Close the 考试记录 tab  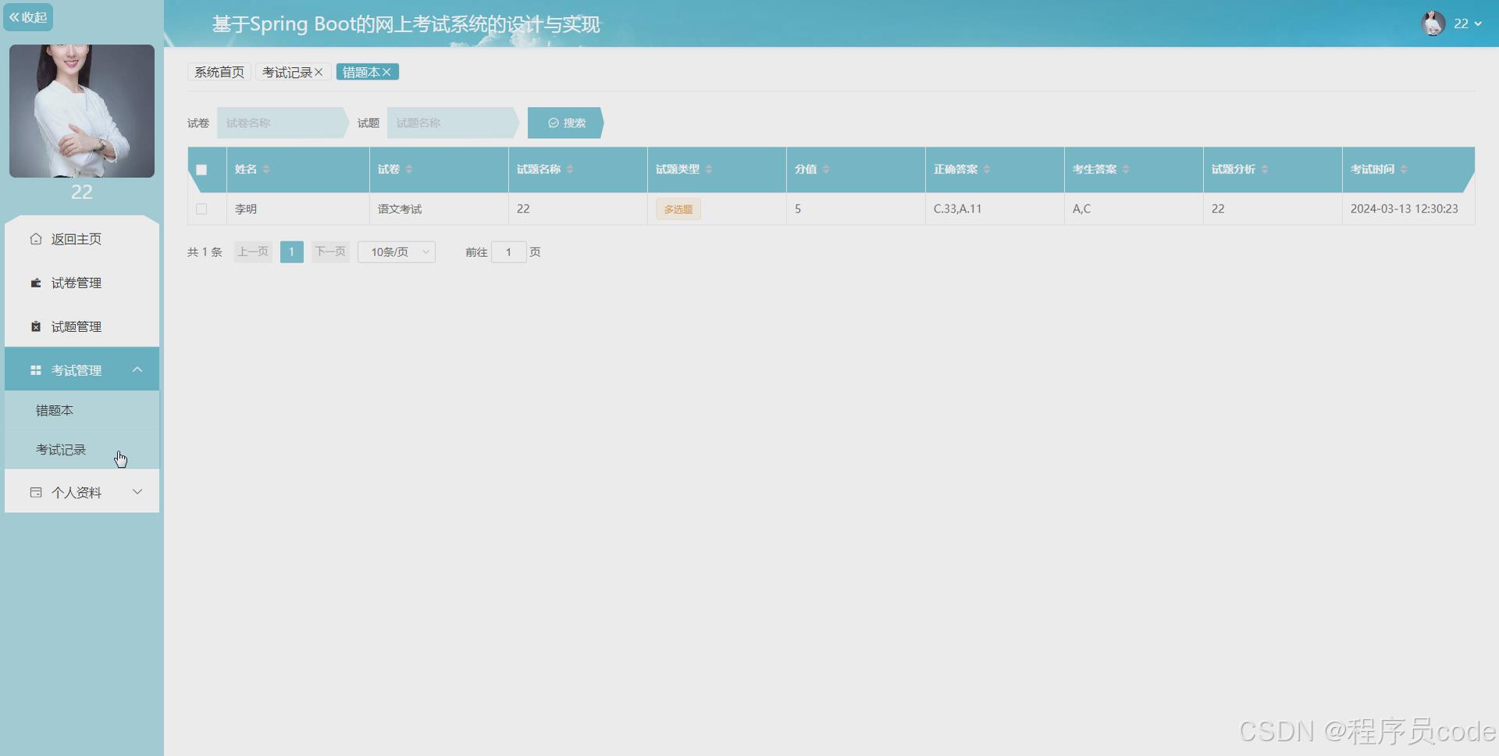coord(319,72)
